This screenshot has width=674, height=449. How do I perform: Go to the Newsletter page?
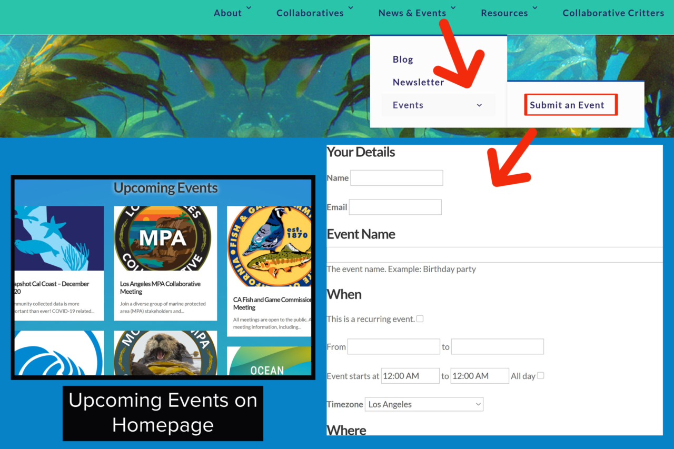pos(419,82)
